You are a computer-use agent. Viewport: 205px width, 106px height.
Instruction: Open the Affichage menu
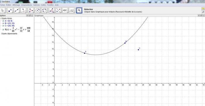16,5
